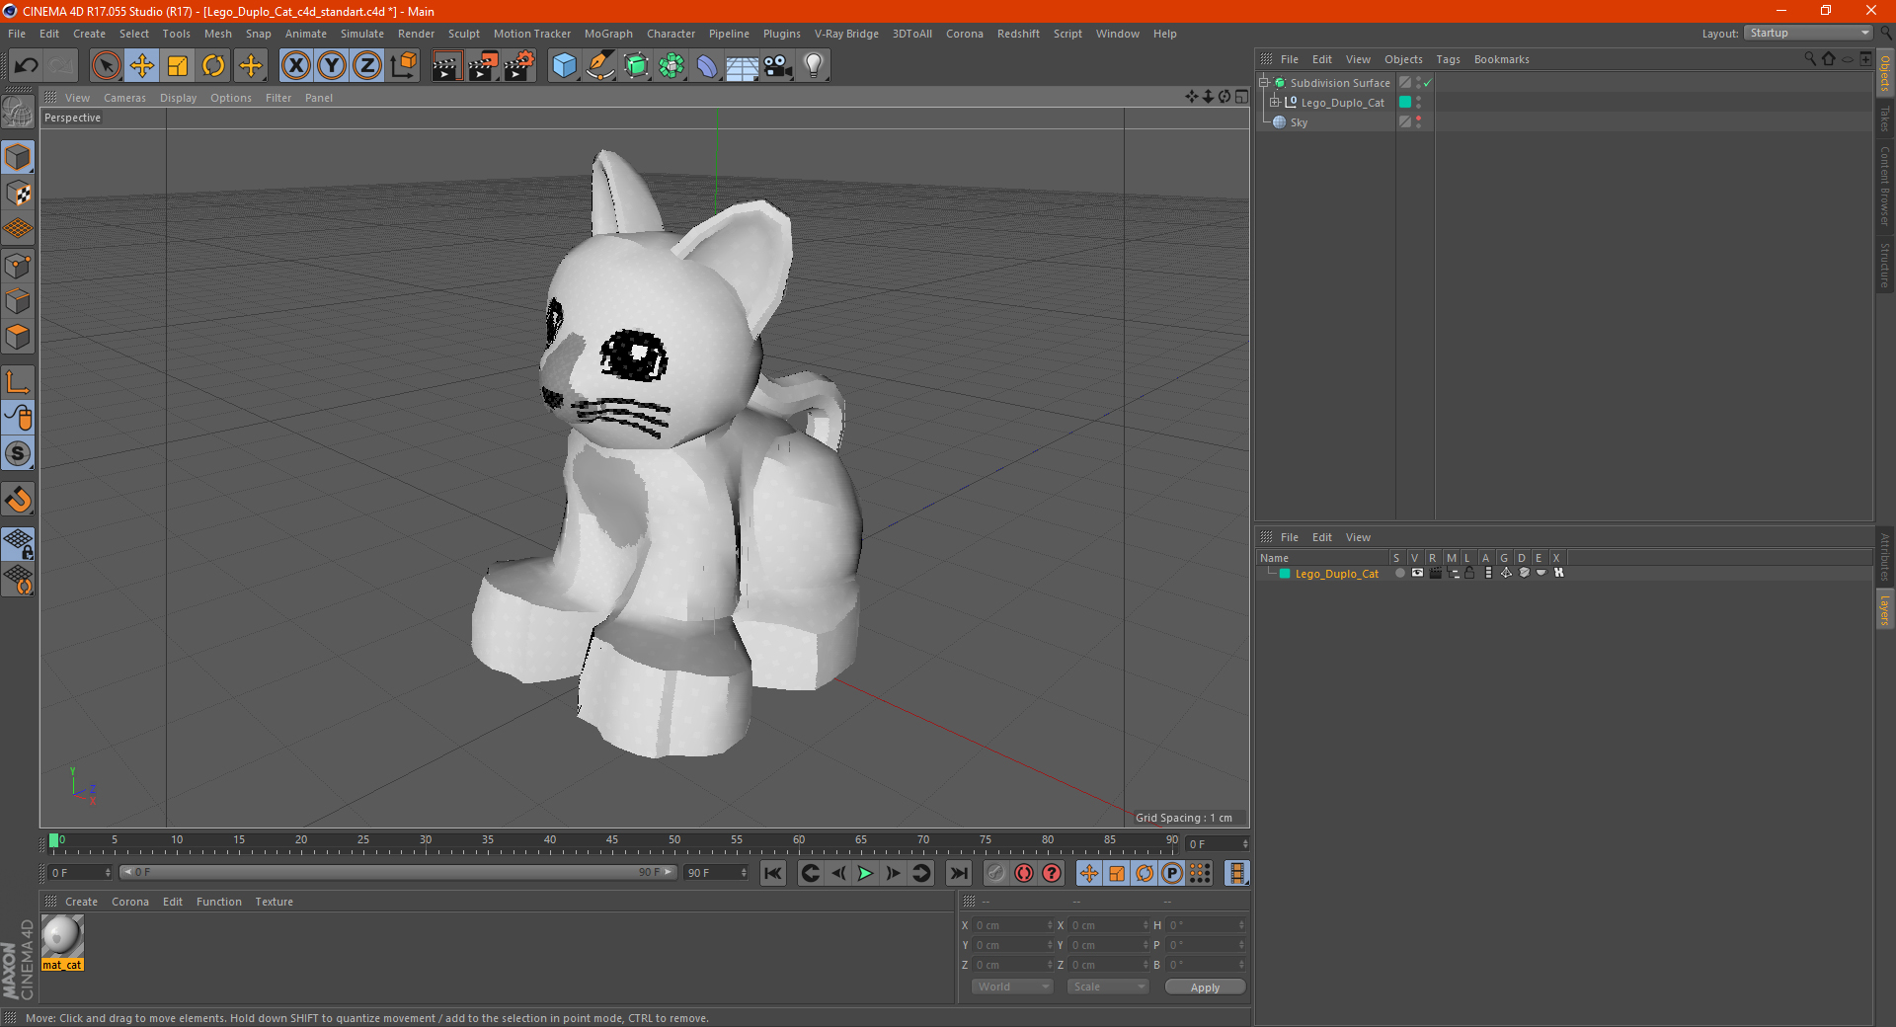Switch to Model mode in left palette
Viewport: 1896px width, 1027px height.
(x=18, y=158)
